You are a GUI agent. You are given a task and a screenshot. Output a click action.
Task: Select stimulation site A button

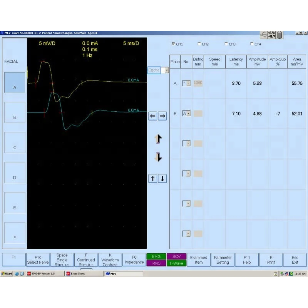(x=15, y=82)
